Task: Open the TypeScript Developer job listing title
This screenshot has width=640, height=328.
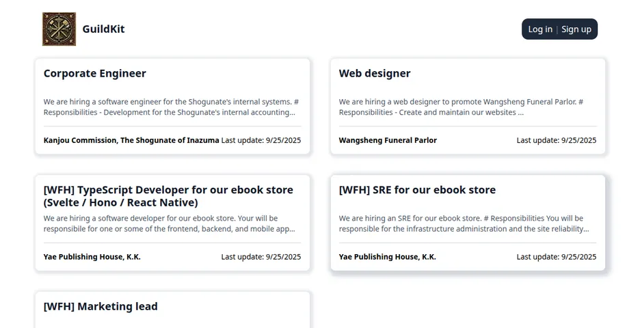Action: click(x=168, y=196)
